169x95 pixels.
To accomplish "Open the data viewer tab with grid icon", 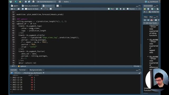I will coord(58,6).
